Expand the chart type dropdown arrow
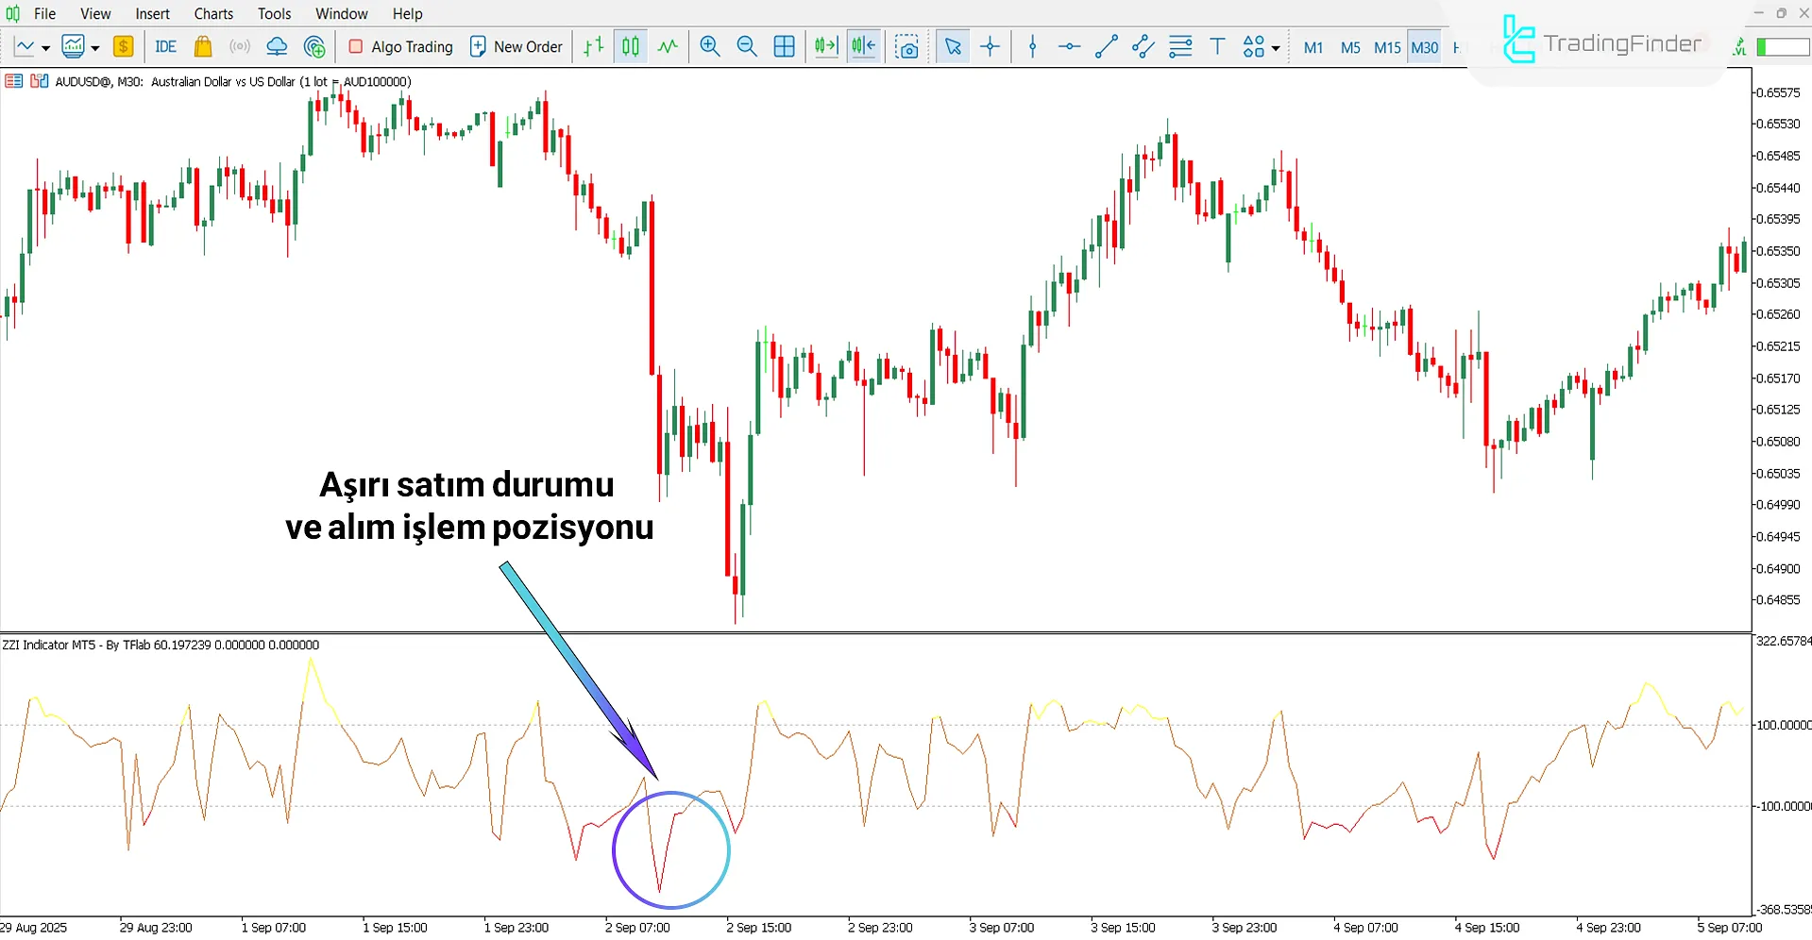The height and width of the screenshot is (940, 1812). pyautogui.click(x=45, y=47)
